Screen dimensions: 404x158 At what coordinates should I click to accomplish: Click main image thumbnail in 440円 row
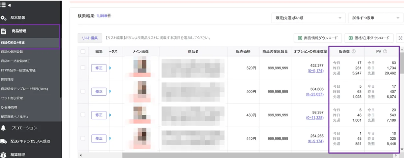(140, 138)
